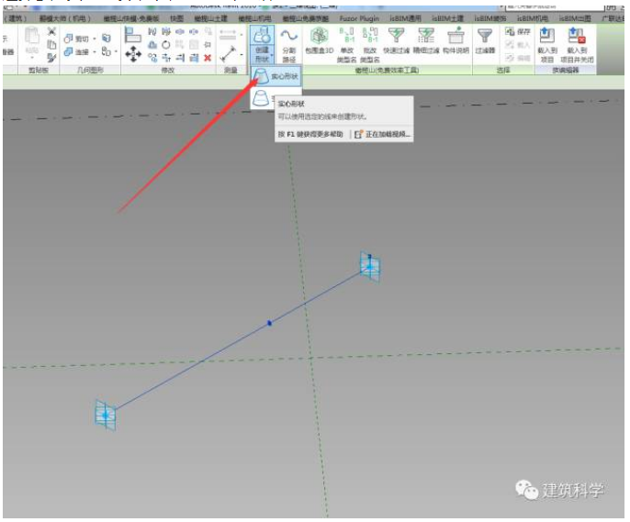630x522 pixels.
Task: Click 载入到项目 load into project
Action: [547, 45]
